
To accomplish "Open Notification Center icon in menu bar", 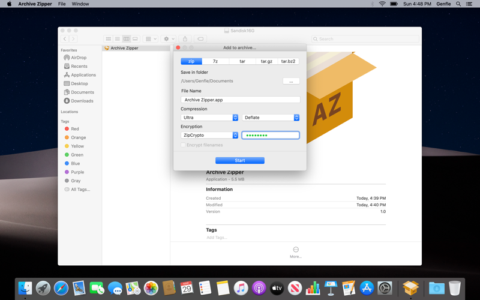I will (469, 4).
